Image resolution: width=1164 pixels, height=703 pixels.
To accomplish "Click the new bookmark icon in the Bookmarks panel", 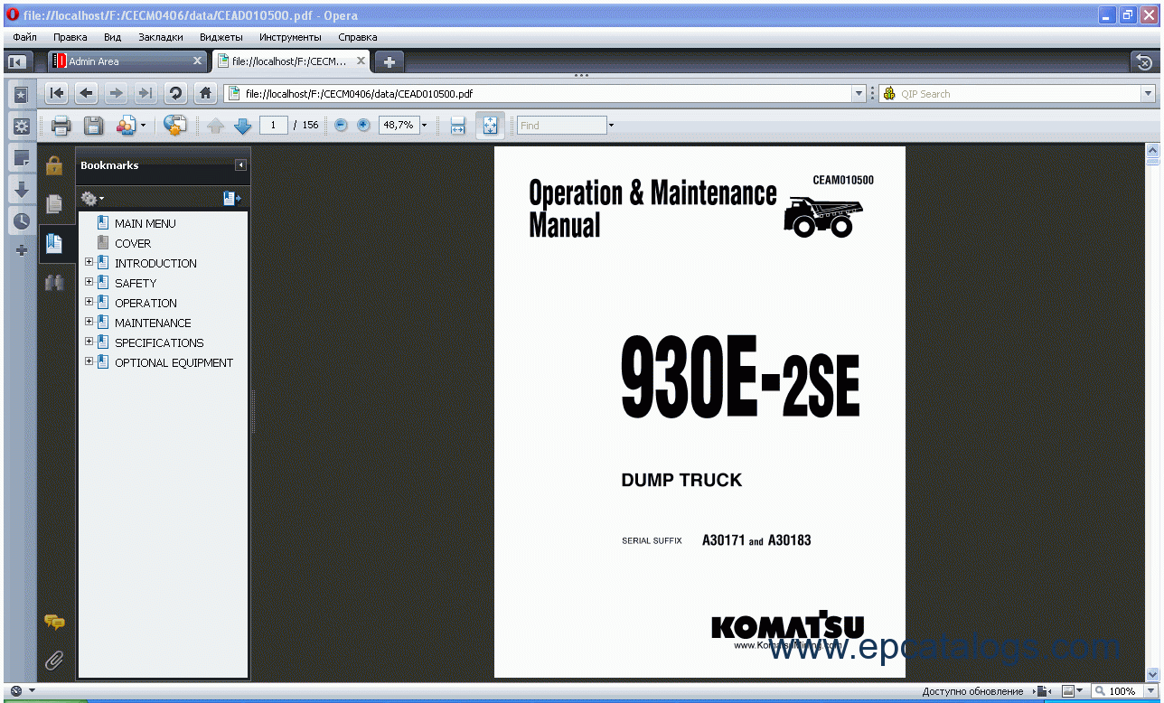I will click(231, 198).
